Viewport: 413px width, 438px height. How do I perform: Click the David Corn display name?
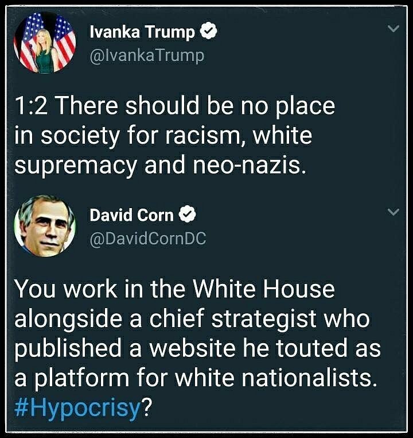pyautogui.click(x=131, y=215)
